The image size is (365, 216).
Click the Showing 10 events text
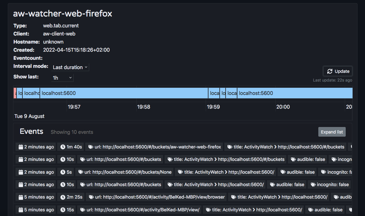point(72,132)
